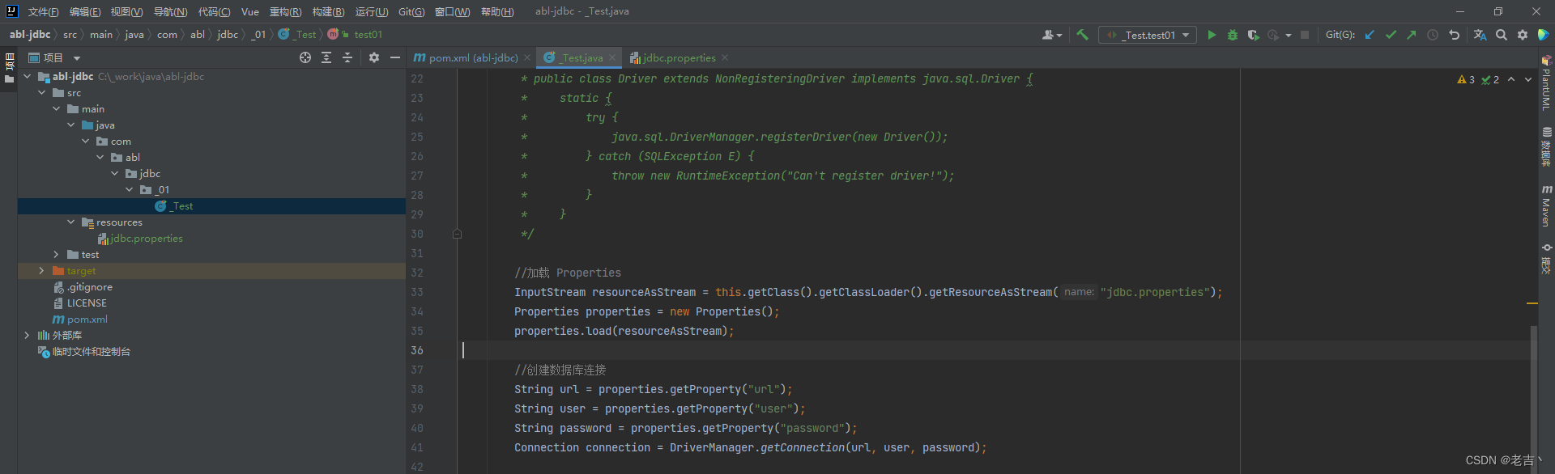Open the 视图(V) menu
The width and height of the screenshot is (1555, 474).
[x=126, y=11]
